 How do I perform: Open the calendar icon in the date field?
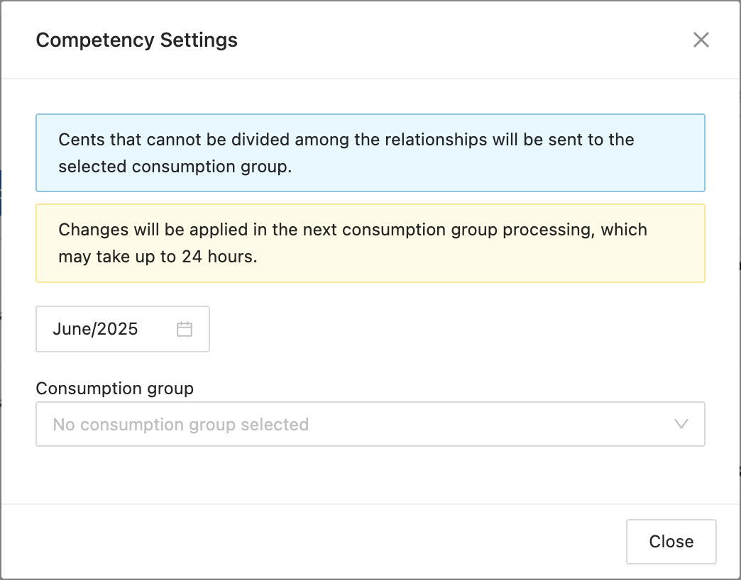[x=185, y=329]
